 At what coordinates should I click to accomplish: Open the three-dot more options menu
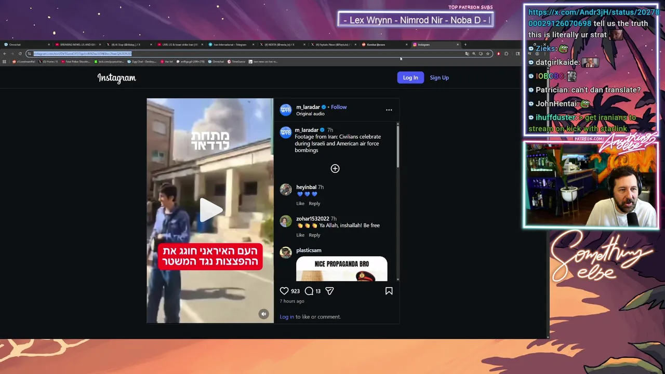[389, 110]
